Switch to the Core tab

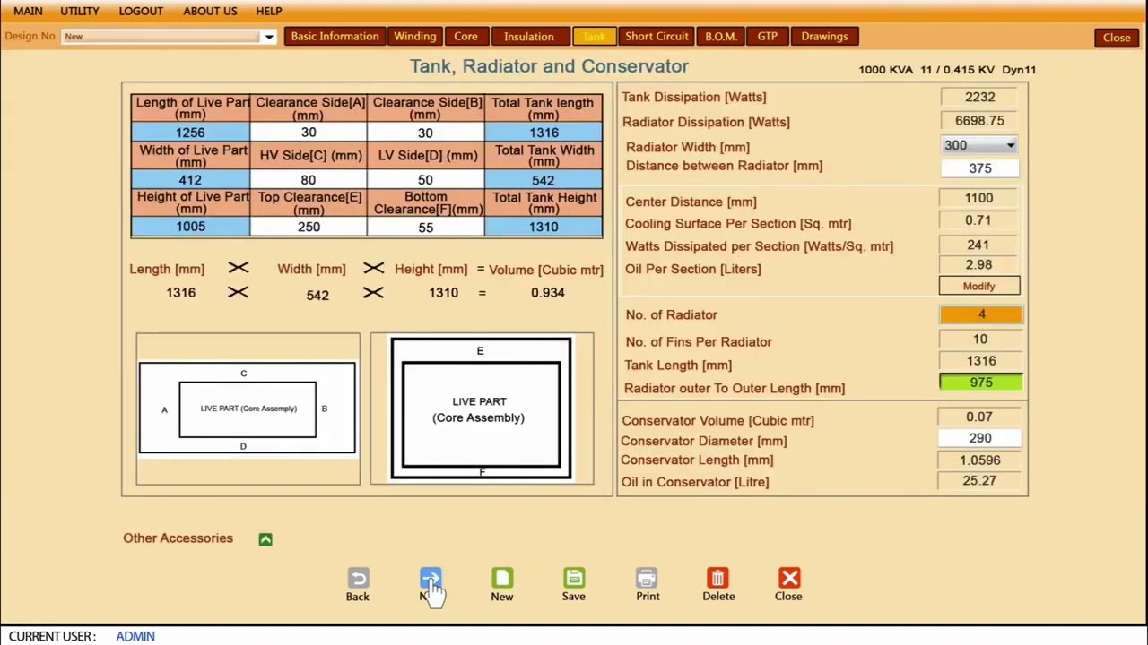465,37
